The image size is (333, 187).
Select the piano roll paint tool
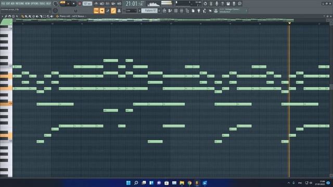26,16
